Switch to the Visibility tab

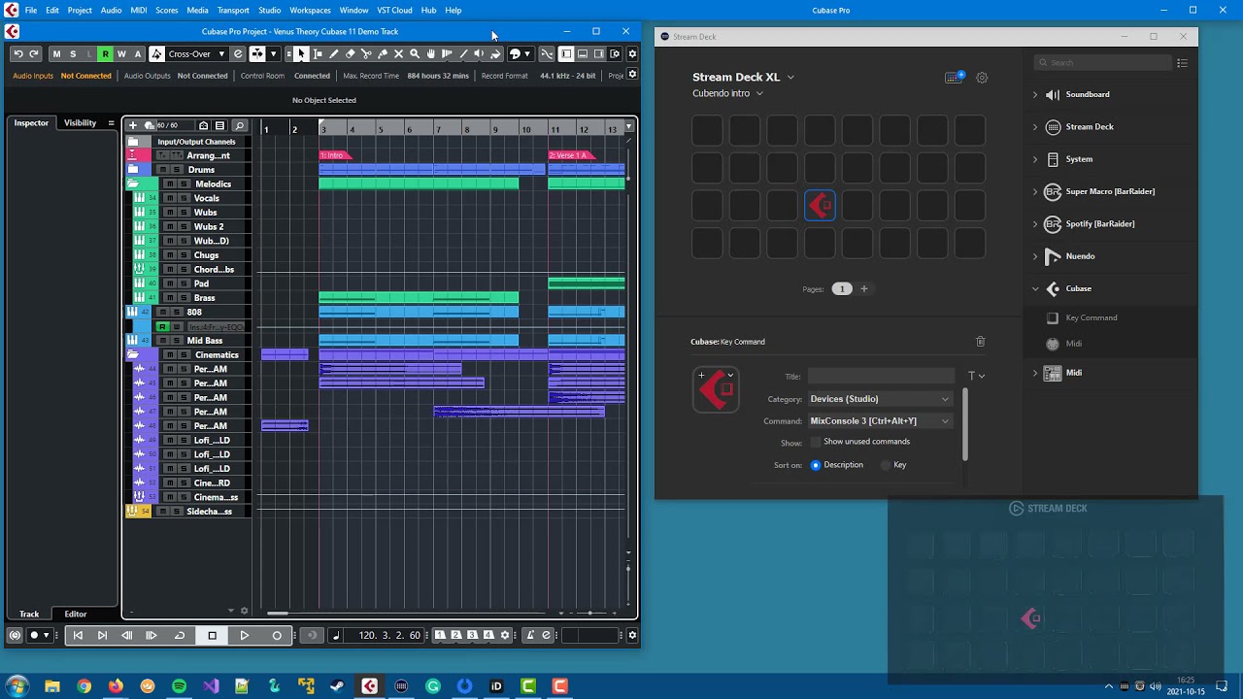[80, 123]
